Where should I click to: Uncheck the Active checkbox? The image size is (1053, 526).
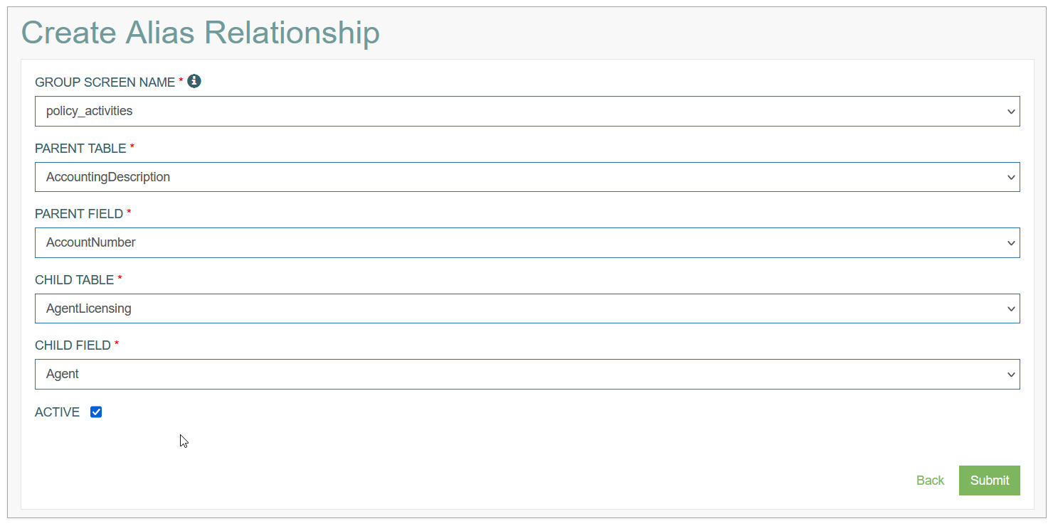96,412
